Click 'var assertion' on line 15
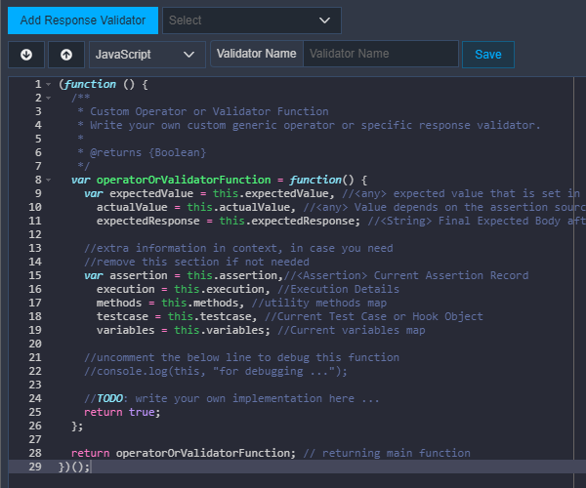This screenshot has height=488, width=586. click(126, 275)
